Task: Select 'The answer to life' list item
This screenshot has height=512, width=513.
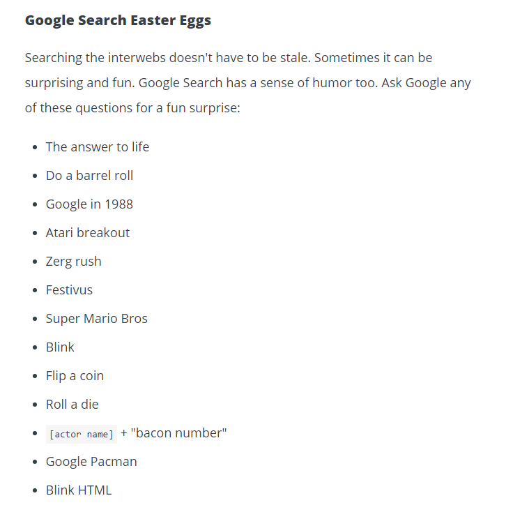Action: (x=98, y=147)
